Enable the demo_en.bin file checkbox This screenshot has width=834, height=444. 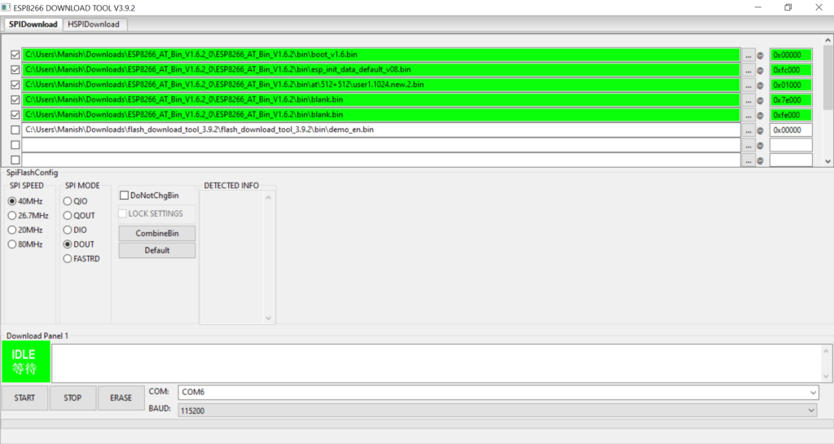pyautogui.click(x=15, y=130)
